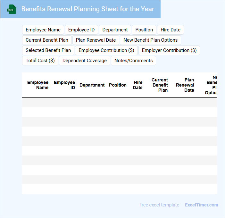The height and width of the screenshot is (218, 225).
Task: Click the Plan Renewal Date tag
Action: click(96, 40)
